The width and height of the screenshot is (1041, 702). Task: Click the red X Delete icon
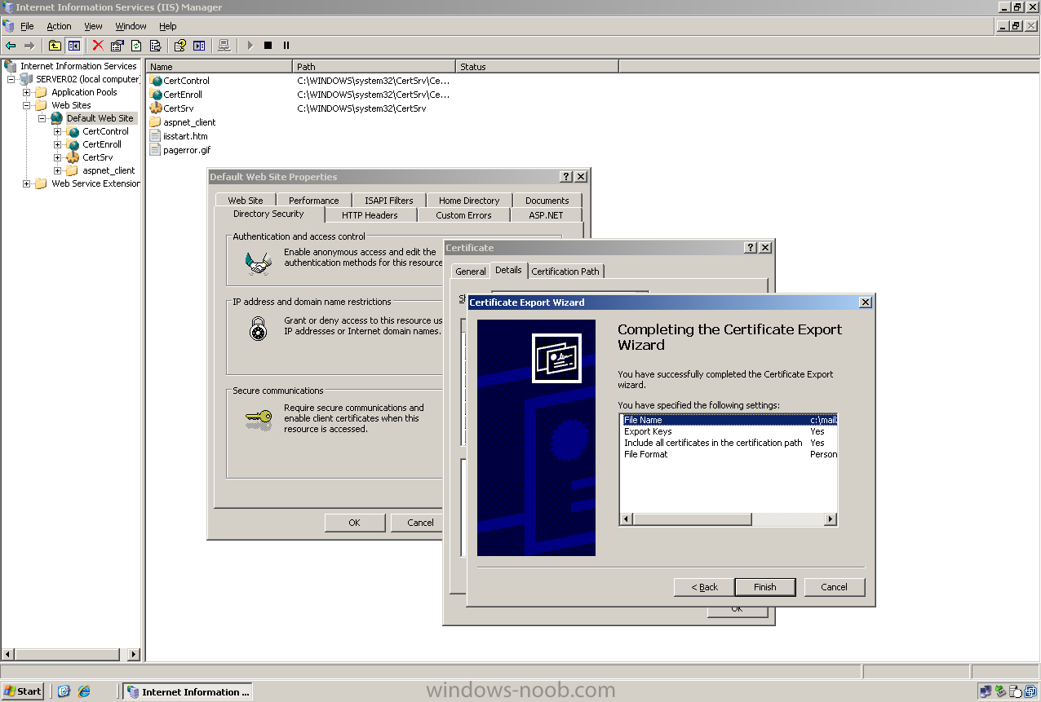pos(98,46)
